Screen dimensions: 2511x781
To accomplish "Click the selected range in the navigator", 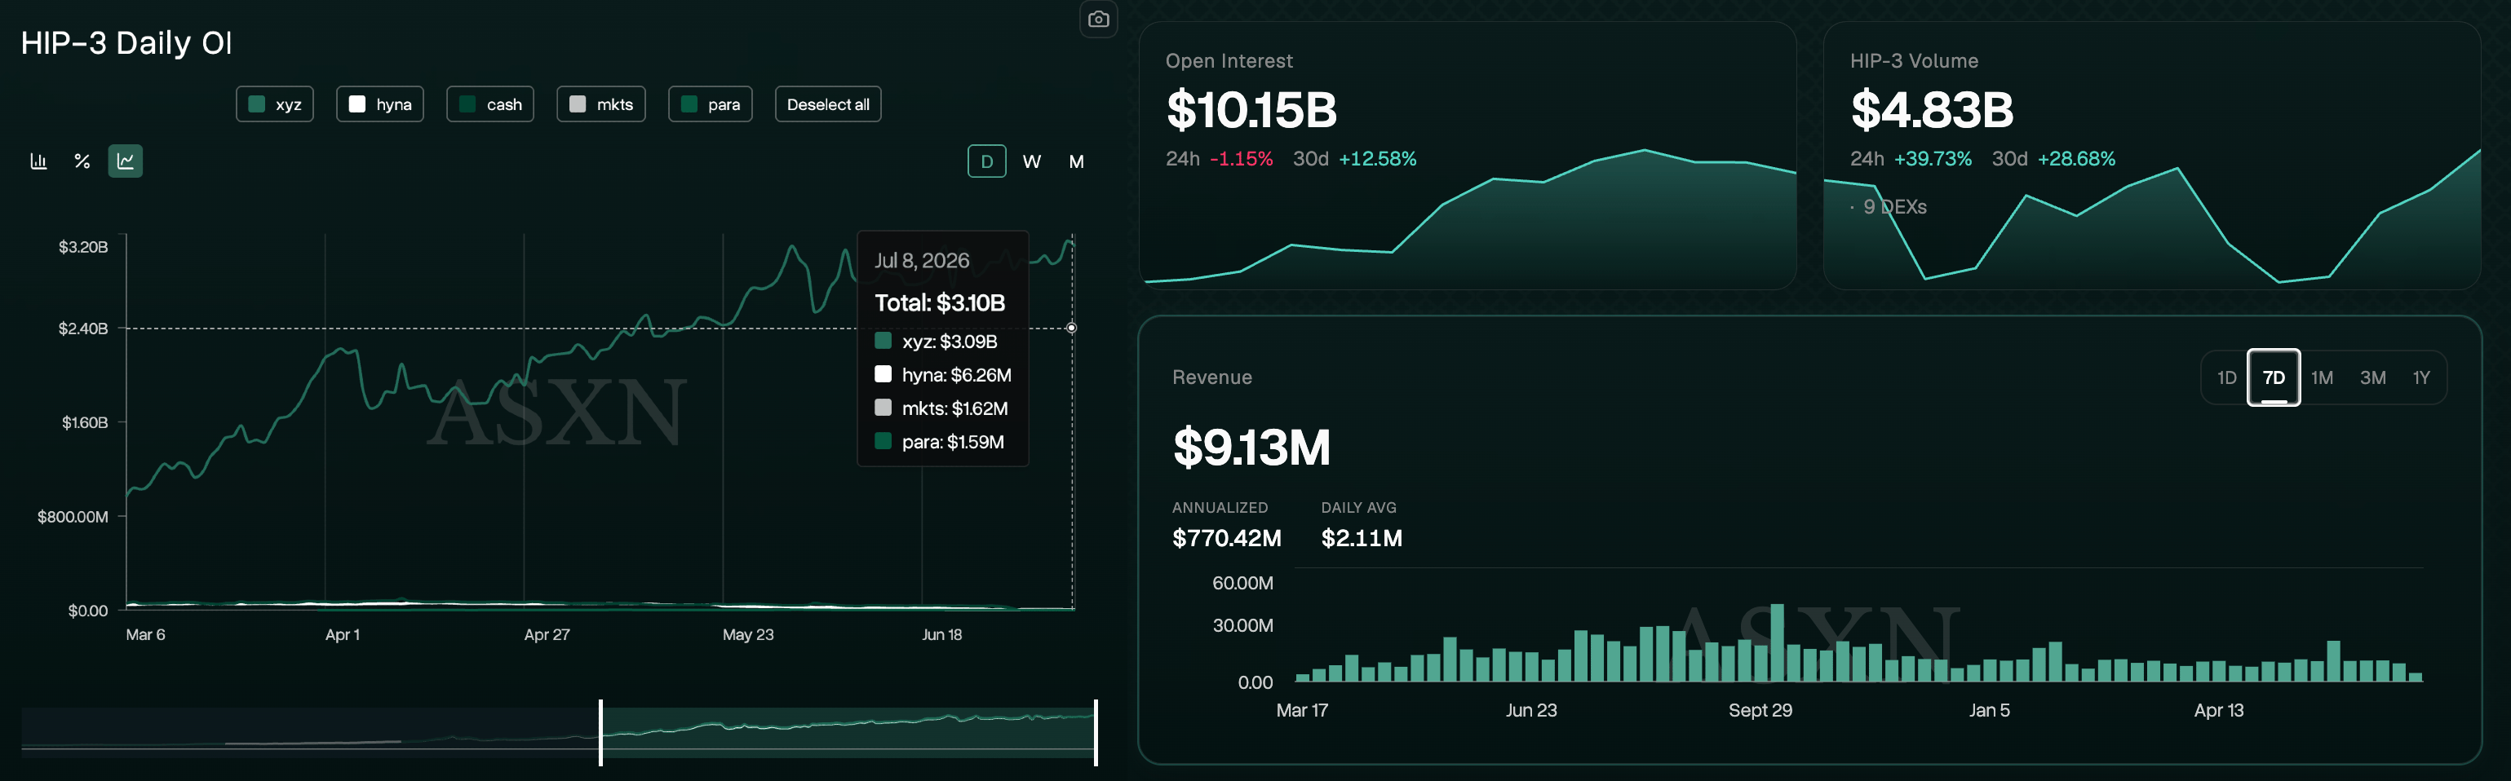I will coord(848,732).
